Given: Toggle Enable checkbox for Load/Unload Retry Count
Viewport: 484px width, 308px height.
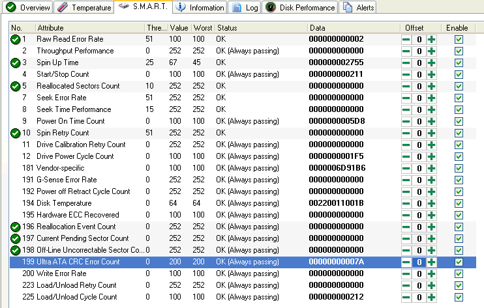Looking at the screenshot, I should point(459,285).
